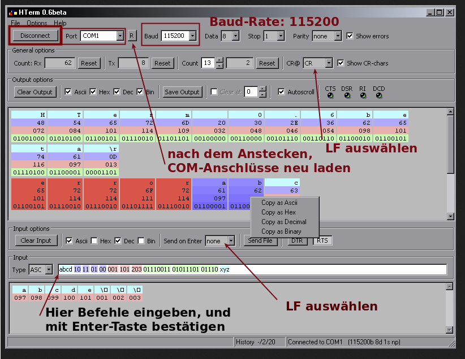Click the CTS status indicator LED
The image size is (465, 359).
click(x=330, y=95)
